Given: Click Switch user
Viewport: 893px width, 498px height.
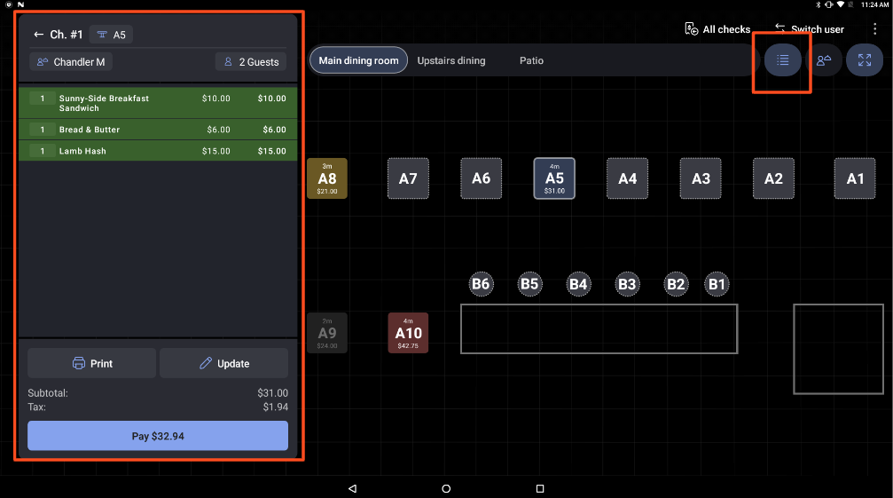Looking at the screenshot, I should pyautogui.click(x=809, y=29).
